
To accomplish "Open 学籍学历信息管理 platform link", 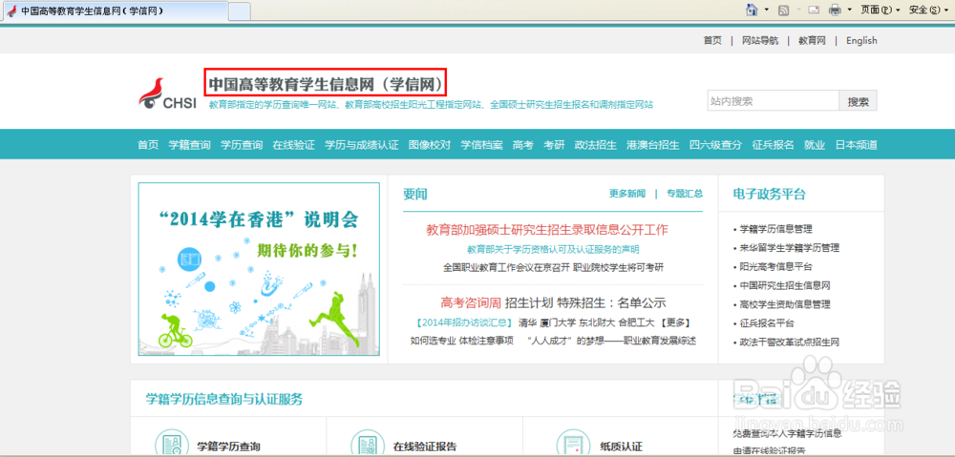I will [775, 229].
